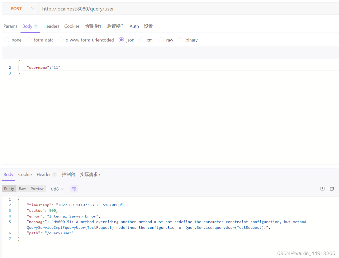Open the 设置 settings tab

point(148,26)
